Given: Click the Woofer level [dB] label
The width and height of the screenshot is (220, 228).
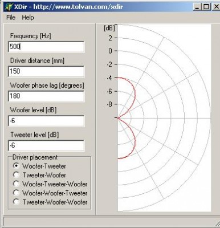Looking at the screenshot, I should click(x=33, y=110).
